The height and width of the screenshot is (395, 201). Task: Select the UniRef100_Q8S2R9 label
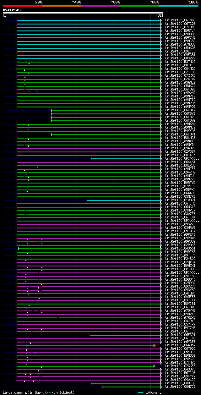(180, 58)
